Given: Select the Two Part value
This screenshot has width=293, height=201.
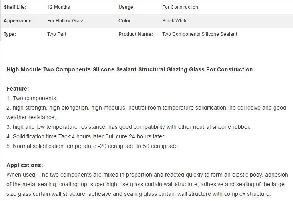Looking at the screenshot, I should point(57,34).
